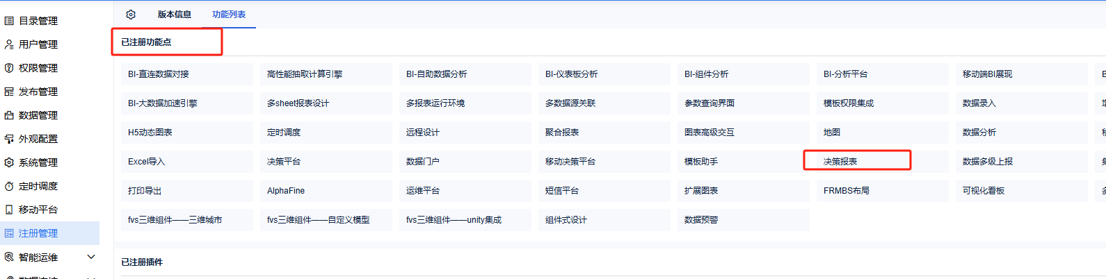Image resolution: width=1106 pixels, height=279 pixels.
Task: Select fvs三维组件——三维城市 feature
Action: (187, 220)
